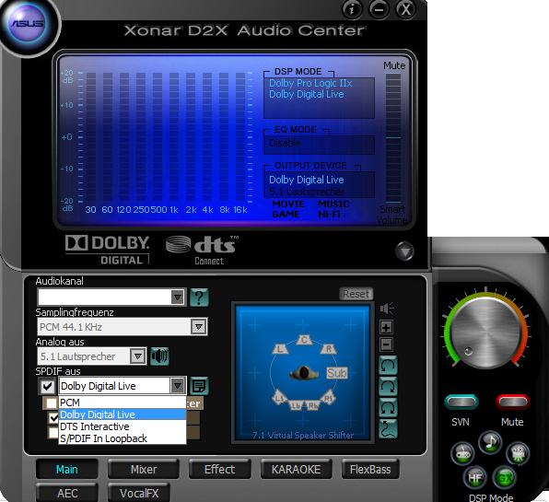Click the Audiokanal combo box field
Image resolution: width=549 pixels, height=502 pixels.
(111, 298)
